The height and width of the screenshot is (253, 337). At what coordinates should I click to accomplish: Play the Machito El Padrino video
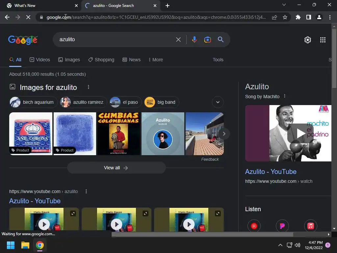coord(300,133)
